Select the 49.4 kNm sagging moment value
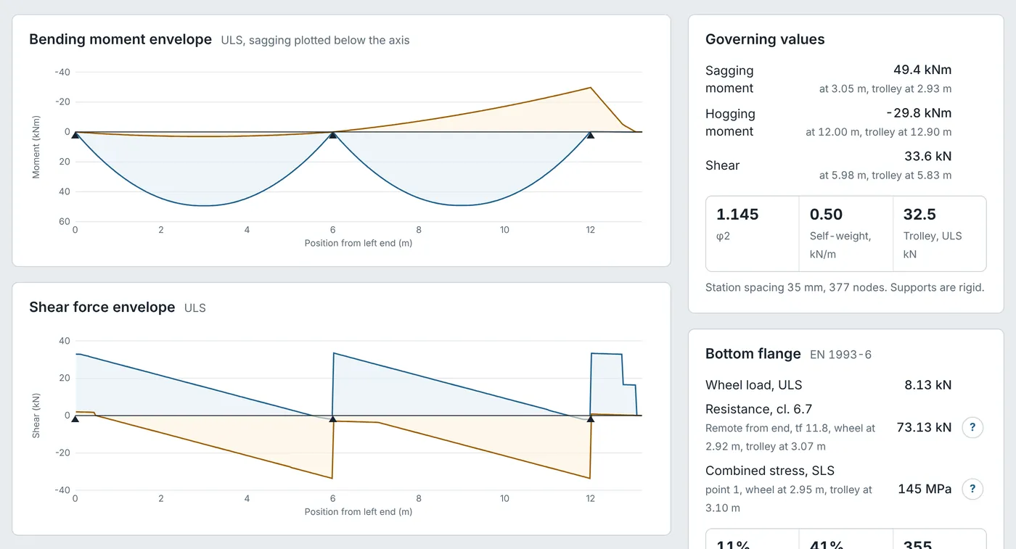This screenshot has height=549, width=1016. click(922, 70)
